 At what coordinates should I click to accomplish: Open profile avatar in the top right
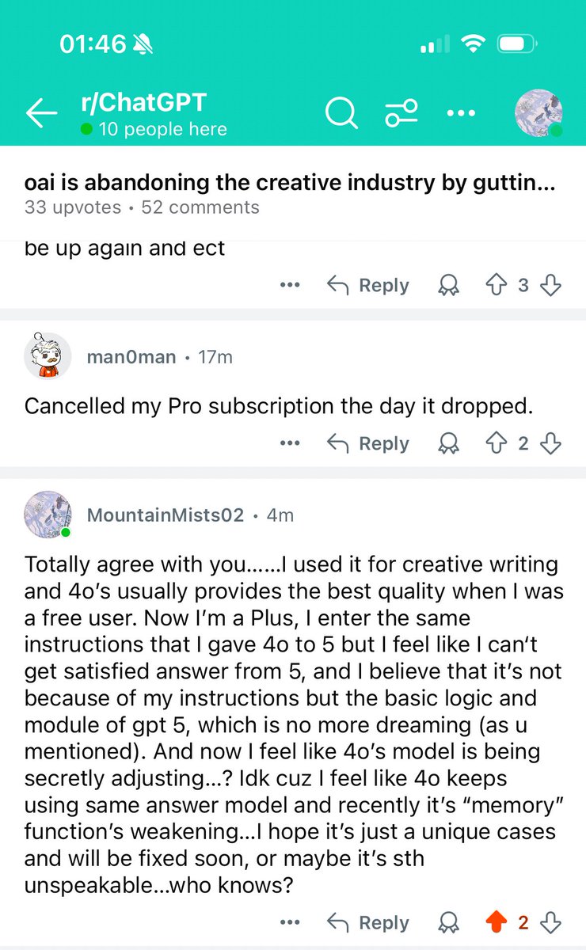[x=538, y=113]
